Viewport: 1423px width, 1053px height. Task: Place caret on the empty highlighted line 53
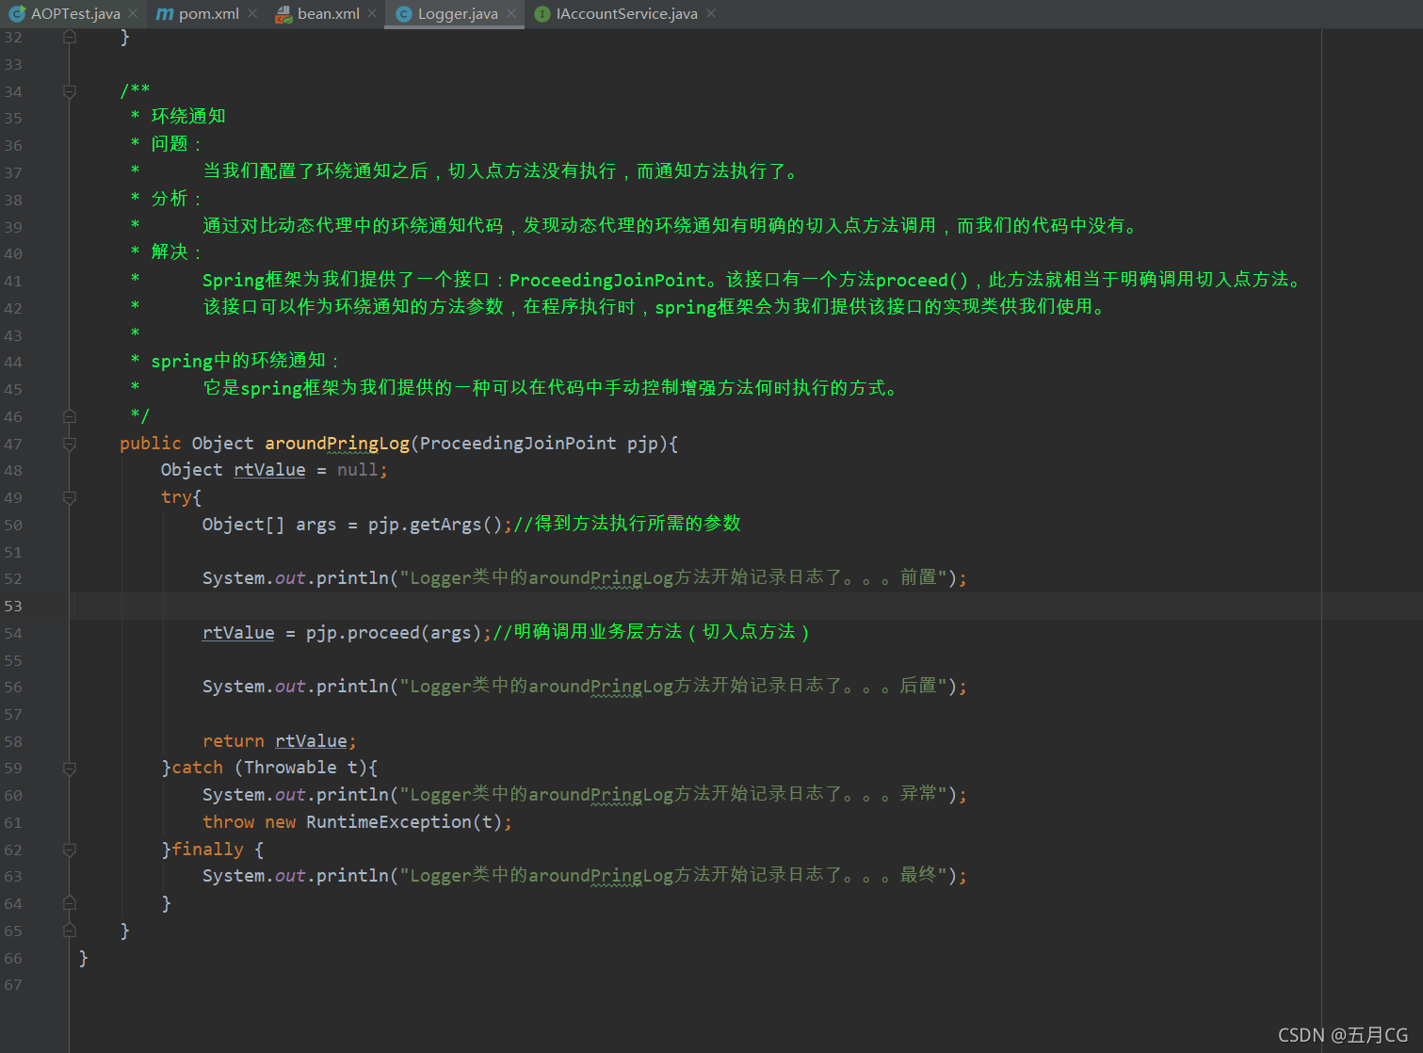tap(697, 606)
